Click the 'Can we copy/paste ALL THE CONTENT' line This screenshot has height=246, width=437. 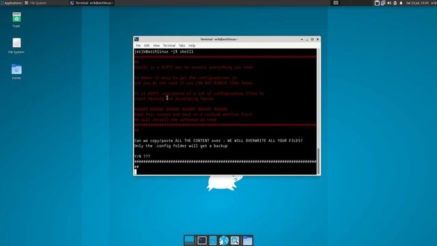coord(218,141)
